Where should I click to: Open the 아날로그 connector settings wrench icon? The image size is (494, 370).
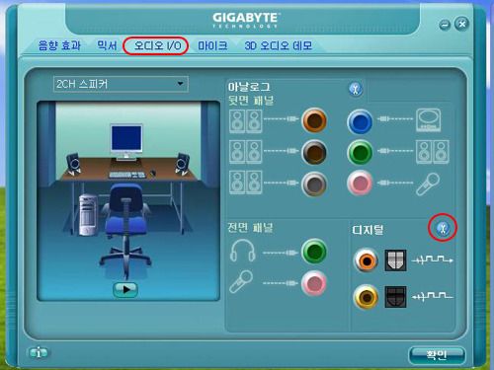pyautogui.click(x=356, y=89)
